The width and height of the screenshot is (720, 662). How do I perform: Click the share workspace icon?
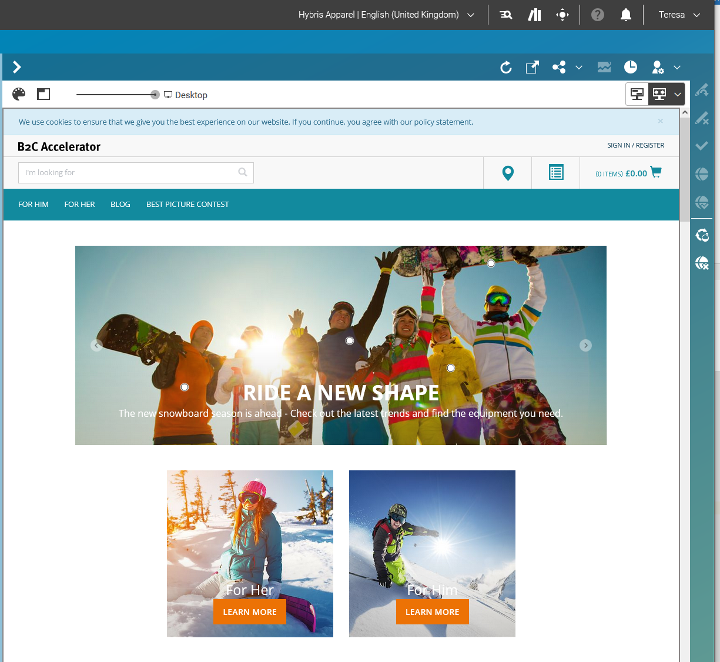[x=558, y=67]
